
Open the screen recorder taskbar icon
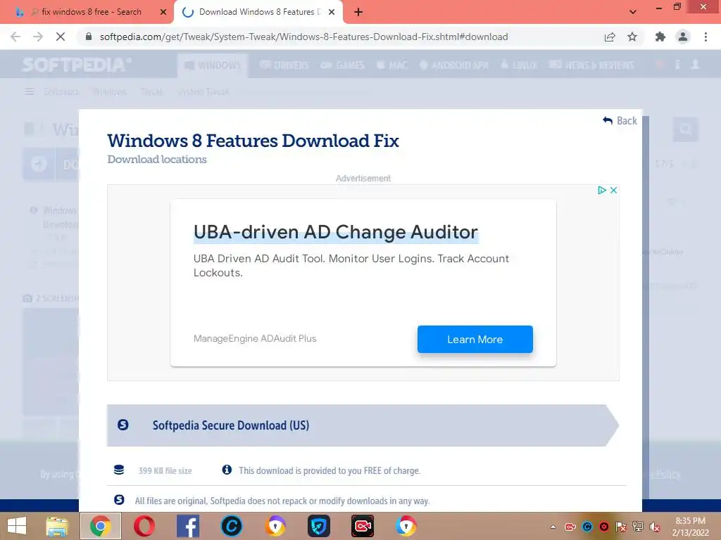pos(363,526)
